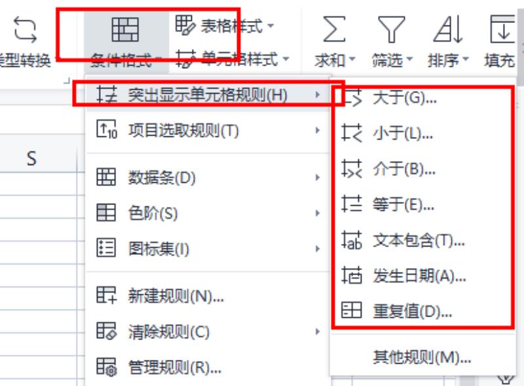Expand the 项目选取规则(T) submenu arrow
This screenshot has height=386, width=524.
pos(318,130)
